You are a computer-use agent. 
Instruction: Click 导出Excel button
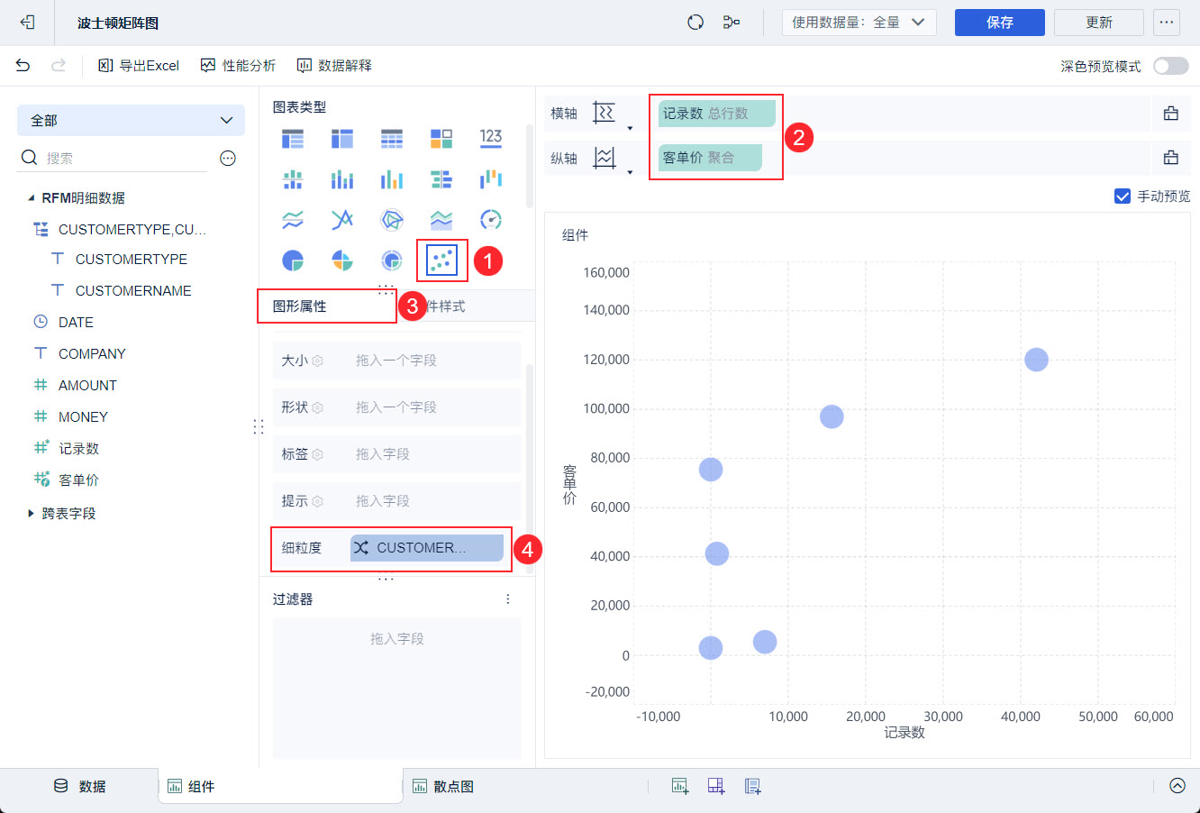pyautogui.click(x=139, y=66)
